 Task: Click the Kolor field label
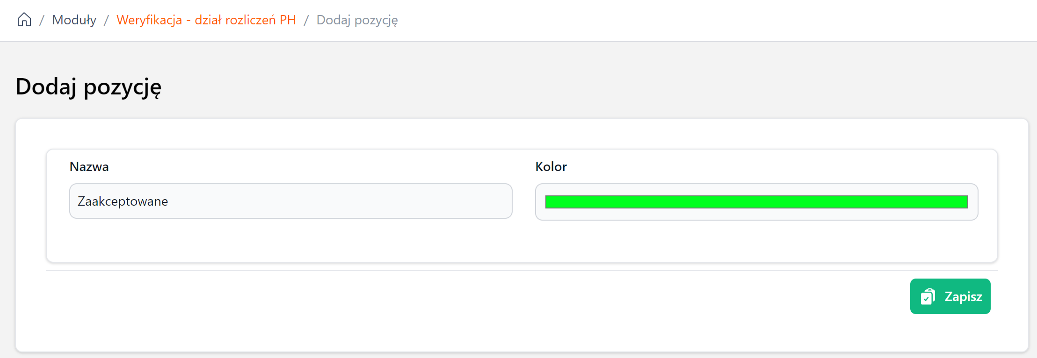coord(551,167)
